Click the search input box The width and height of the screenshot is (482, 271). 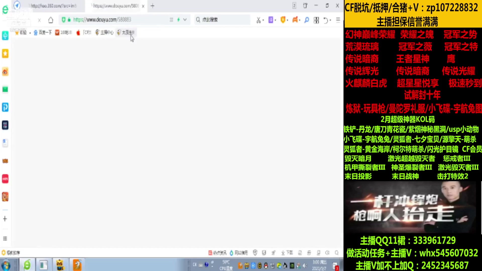tap(222, 20)
